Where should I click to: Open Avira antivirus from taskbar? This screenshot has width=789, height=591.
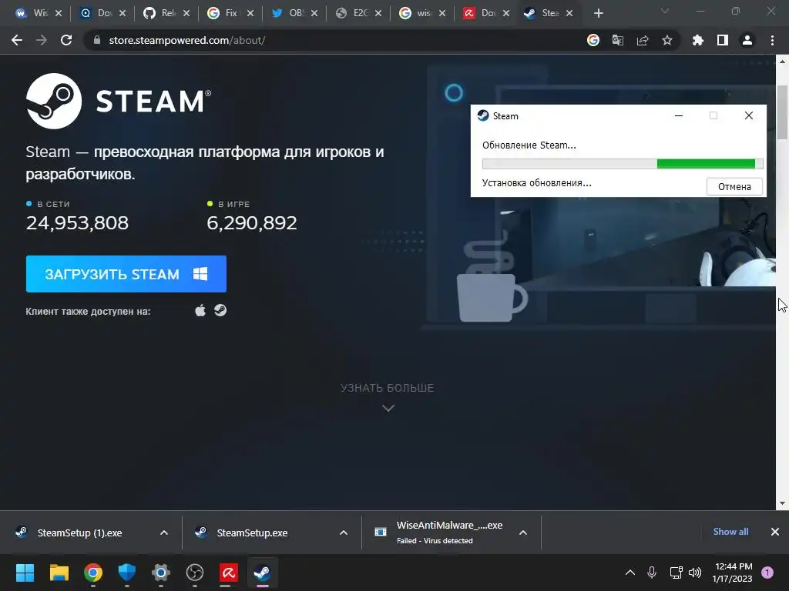(x=228, y=573)
